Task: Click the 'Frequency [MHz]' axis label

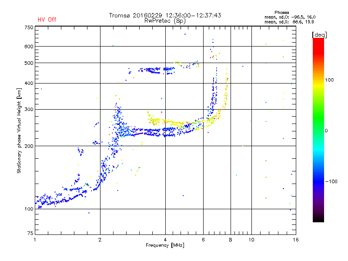Action: (165, 245)
